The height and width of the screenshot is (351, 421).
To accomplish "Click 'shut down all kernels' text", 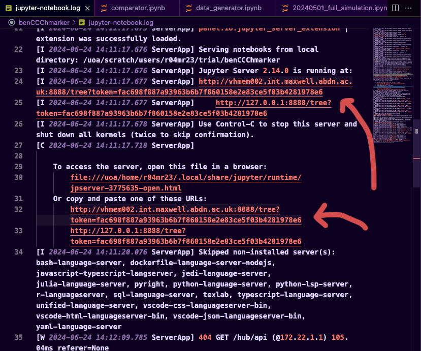I will pos(81,135).
